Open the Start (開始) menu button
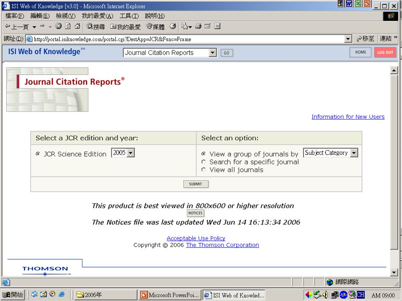This screenshot has height=301, width=402. [x=12, y=295]
